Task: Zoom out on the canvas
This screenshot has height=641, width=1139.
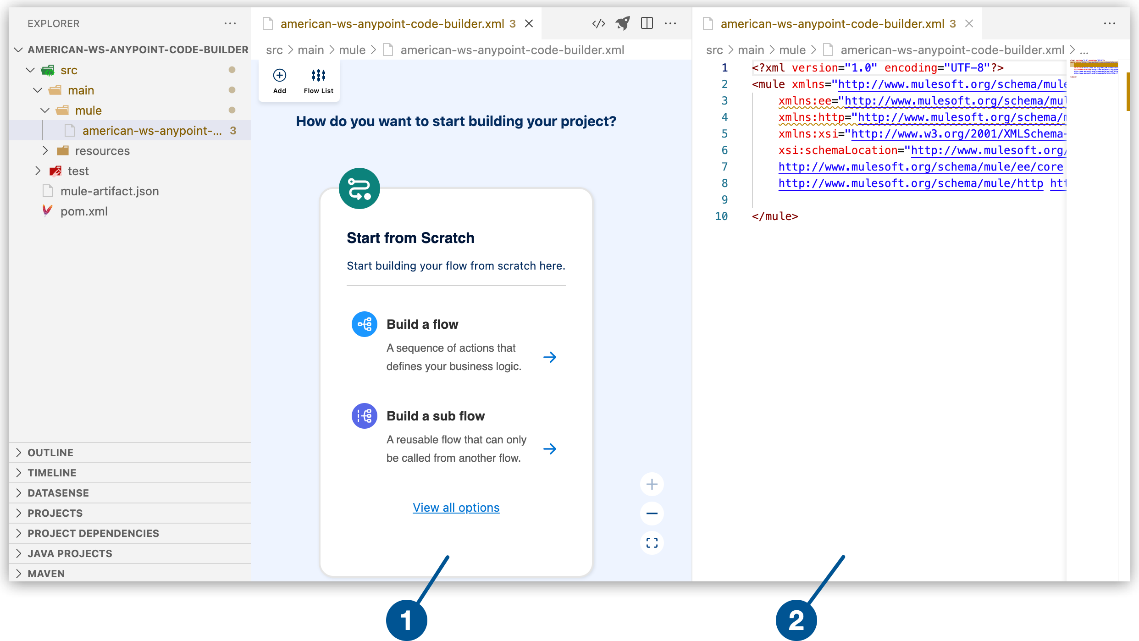Action: point(652,514)
